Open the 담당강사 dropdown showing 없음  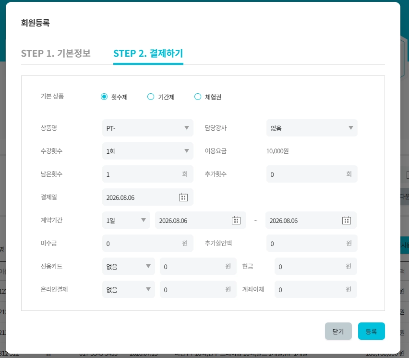coord(312,128)
